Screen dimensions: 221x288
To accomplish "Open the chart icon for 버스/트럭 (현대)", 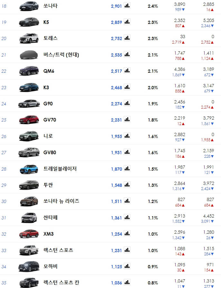I will click(127, 55).
